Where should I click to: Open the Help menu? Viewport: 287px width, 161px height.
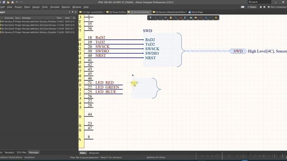click(x=86, y=7)
